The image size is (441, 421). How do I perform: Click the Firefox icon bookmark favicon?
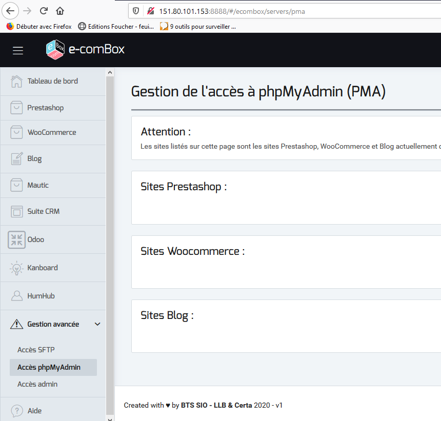[x=10, y=26]
